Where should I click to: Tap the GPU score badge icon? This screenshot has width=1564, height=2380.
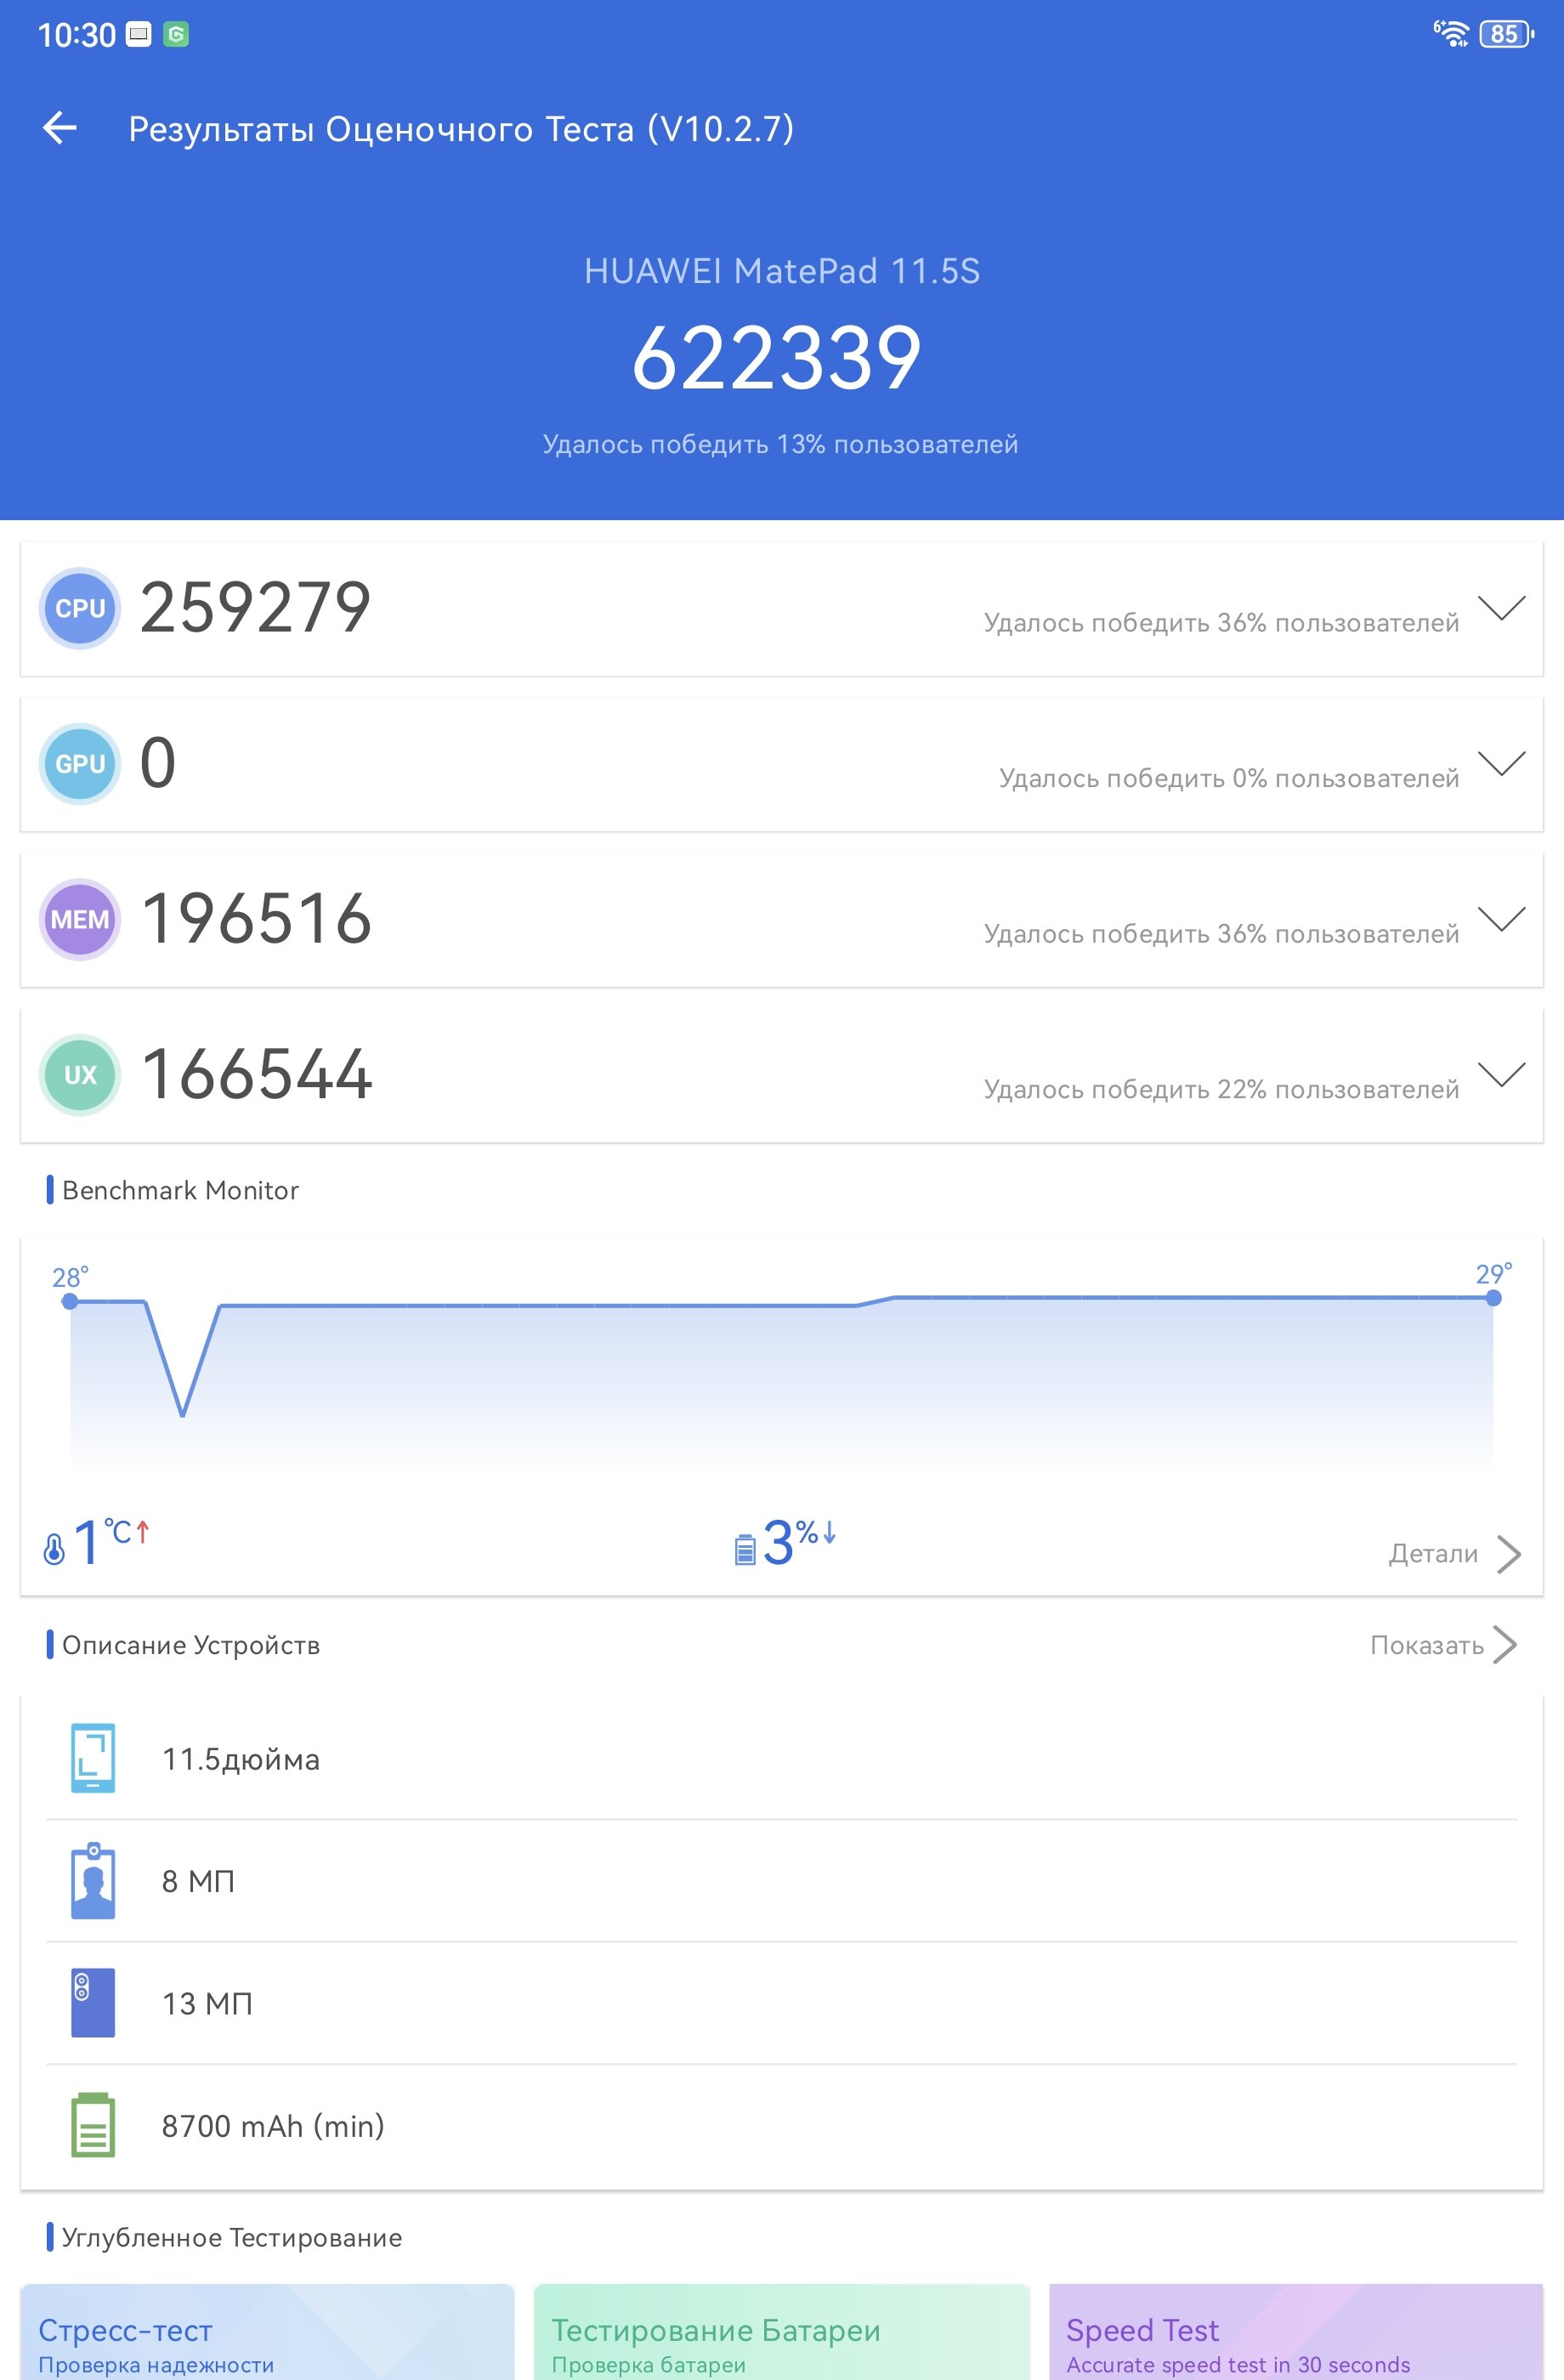80,763
